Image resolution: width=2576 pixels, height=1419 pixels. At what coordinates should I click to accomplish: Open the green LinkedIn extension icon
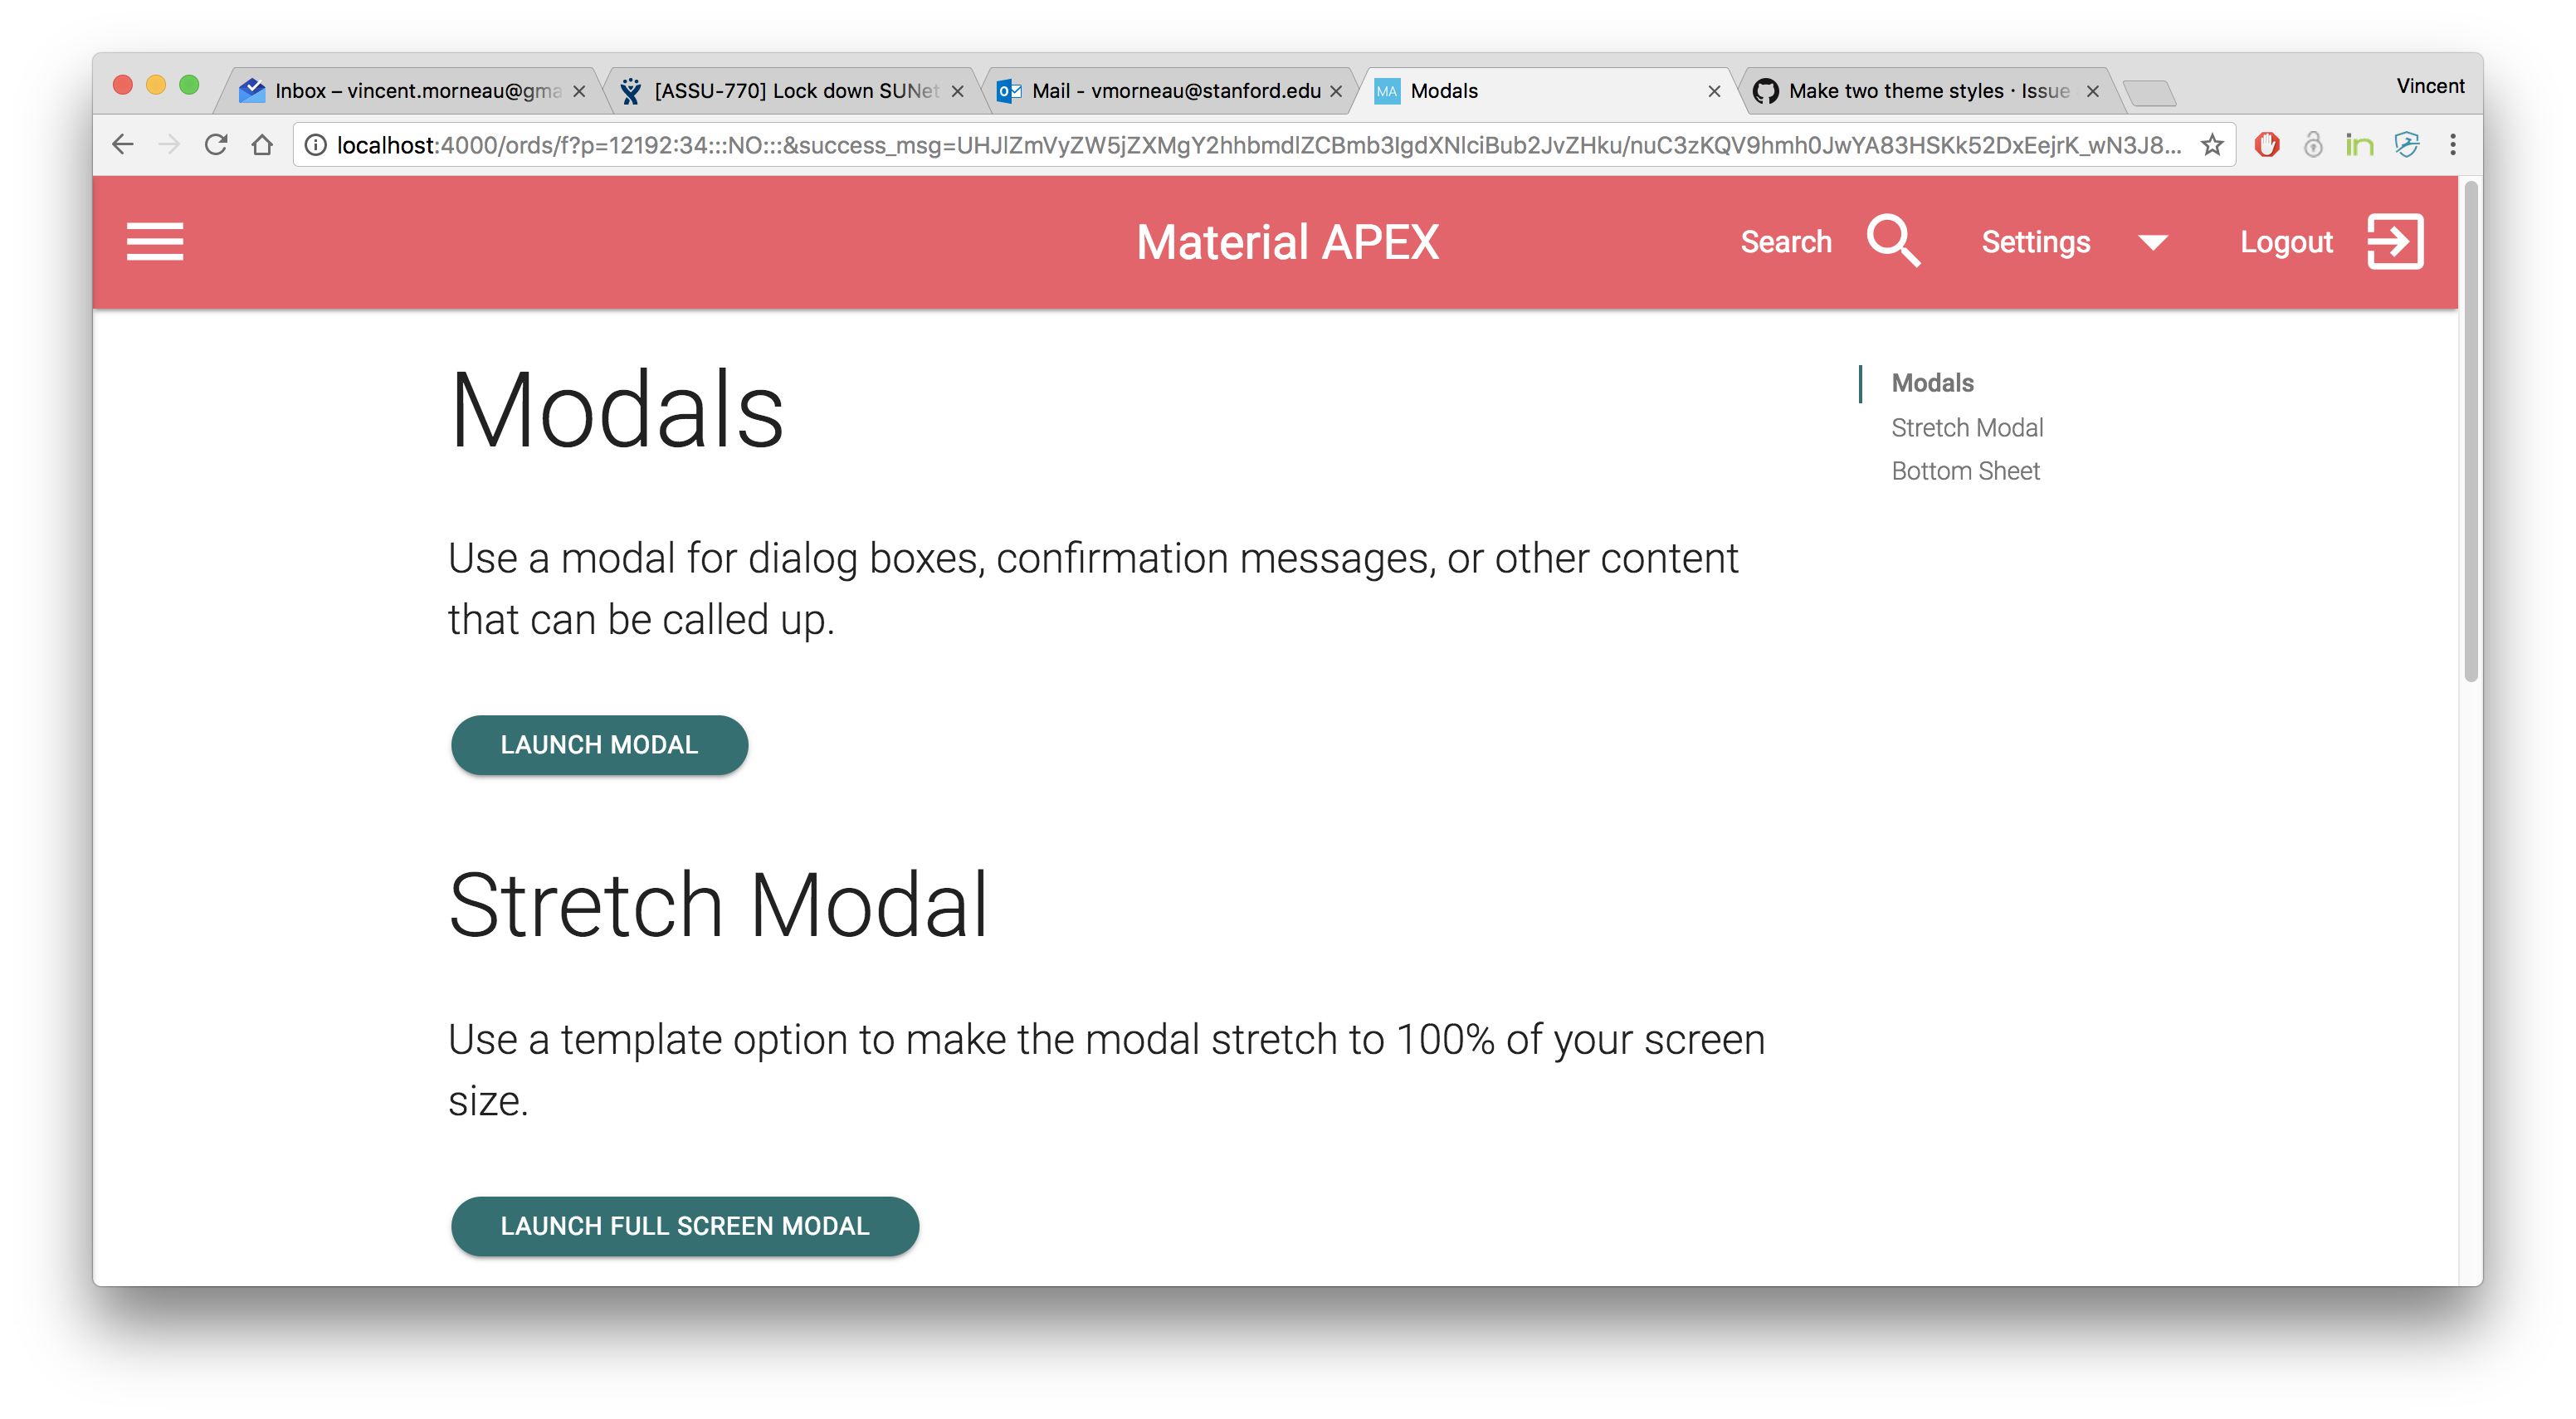[x=2359, y=145]
